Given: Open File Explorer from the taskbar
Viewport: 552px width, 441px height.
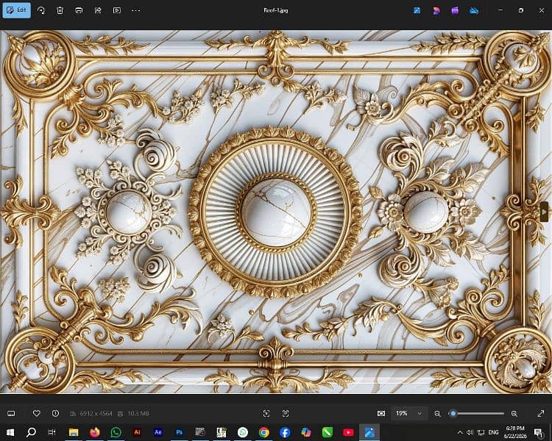Looking at the screenshot, I should [73, 432].
